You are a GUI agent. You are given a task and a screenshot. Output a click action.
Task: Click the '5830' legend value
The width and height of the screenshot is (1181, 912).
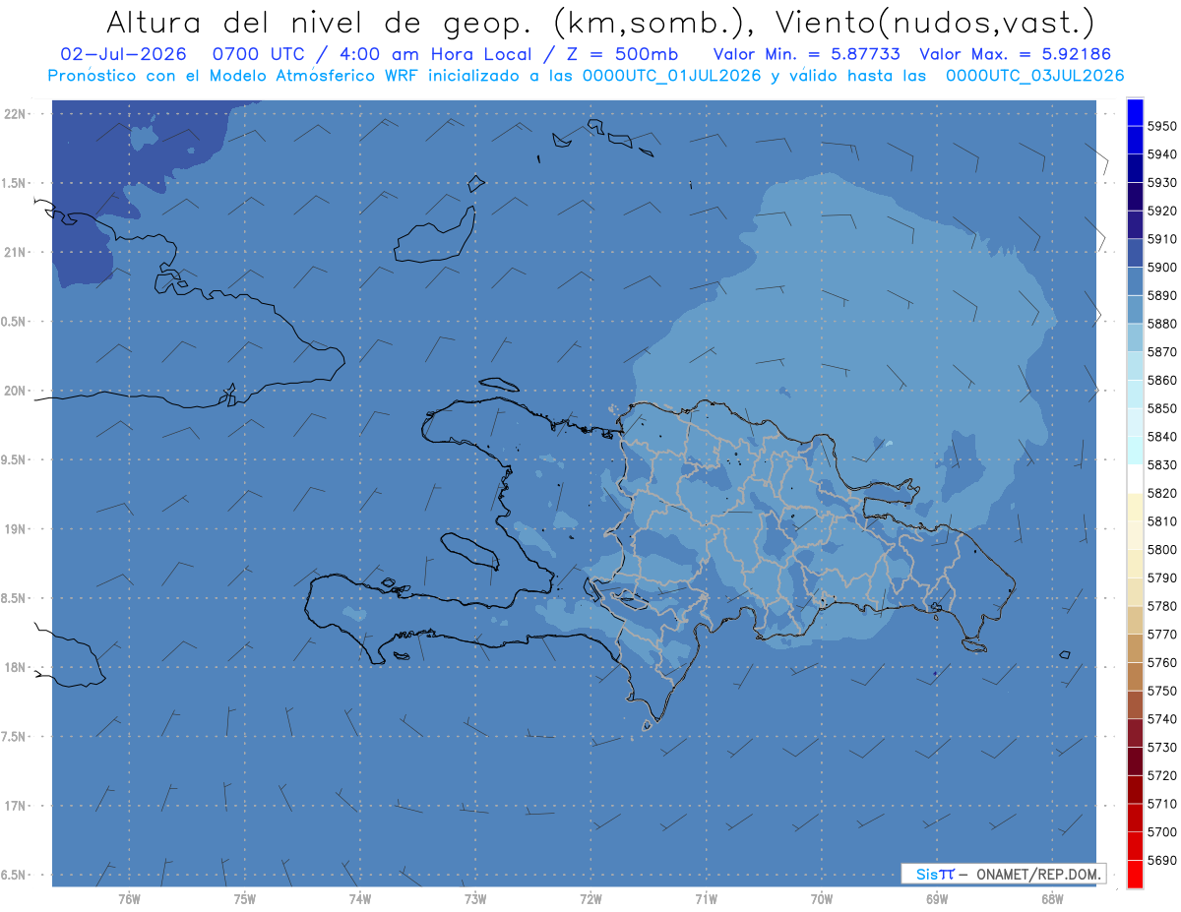click(x=1161, y=465)
